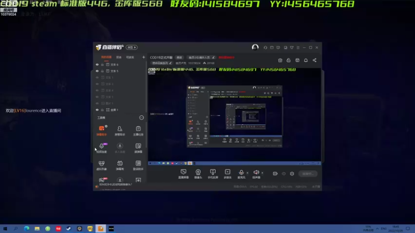The height and width of the screenshot is (233, 415).
Task: Toggle visibility of 文本 6 layer
Action: (x=97, y=64)
